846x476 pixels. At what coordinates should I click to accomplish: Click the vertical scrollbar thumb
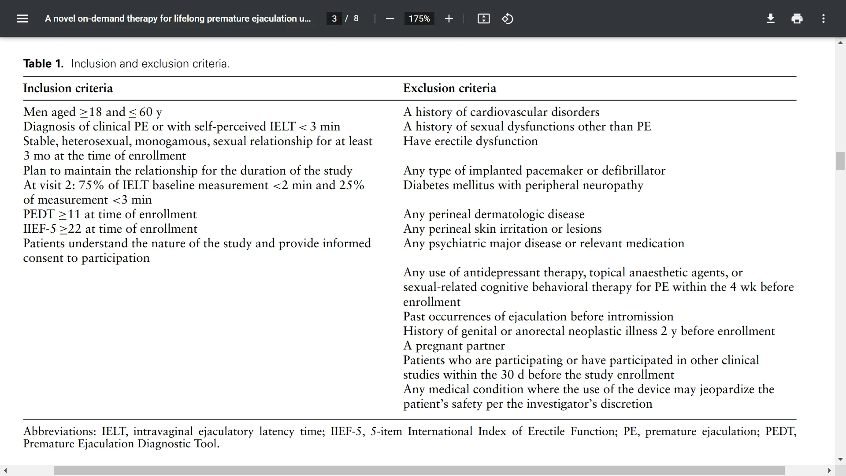coord(840,160)
